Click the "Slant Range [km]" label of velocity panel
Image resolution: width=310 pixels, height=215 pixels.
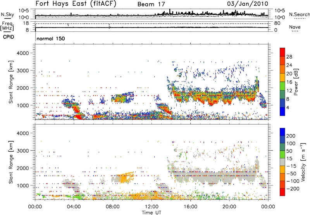coord(11,162)
